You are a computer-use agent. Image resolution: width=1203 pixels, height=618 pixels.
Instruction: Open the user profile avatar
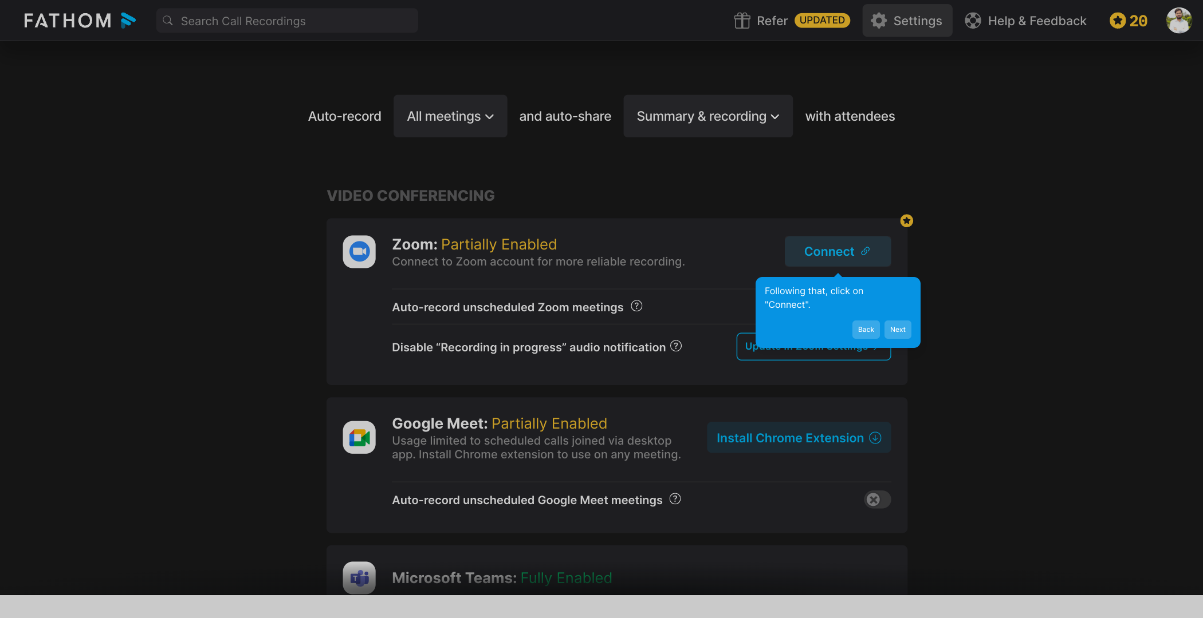(x=1179, y=21)
